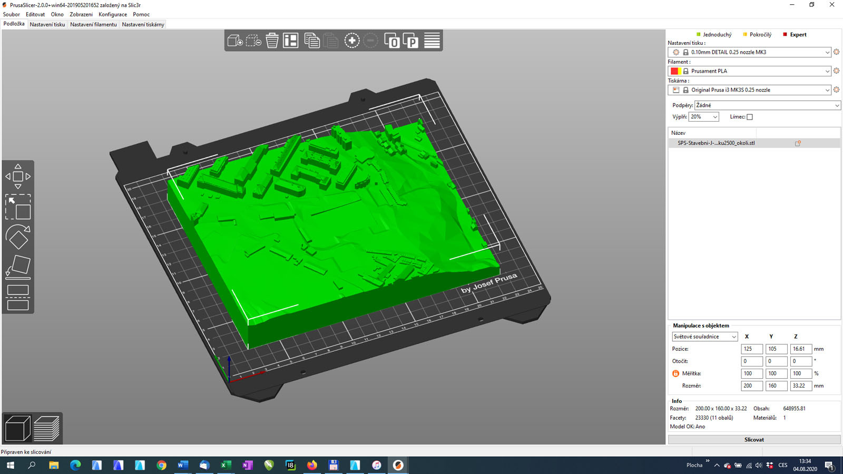
Task: Open the Nastavení filamentu tab
Action: click(93, 24)
